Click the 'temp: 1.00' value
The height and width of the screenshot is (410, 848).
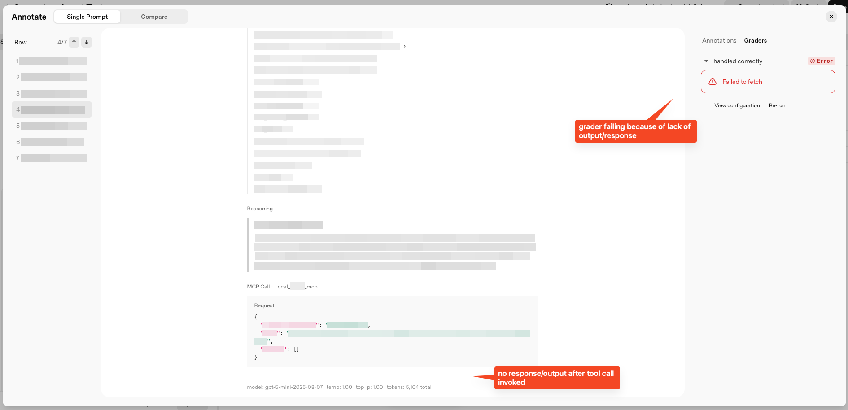click(x=339, y=387)
